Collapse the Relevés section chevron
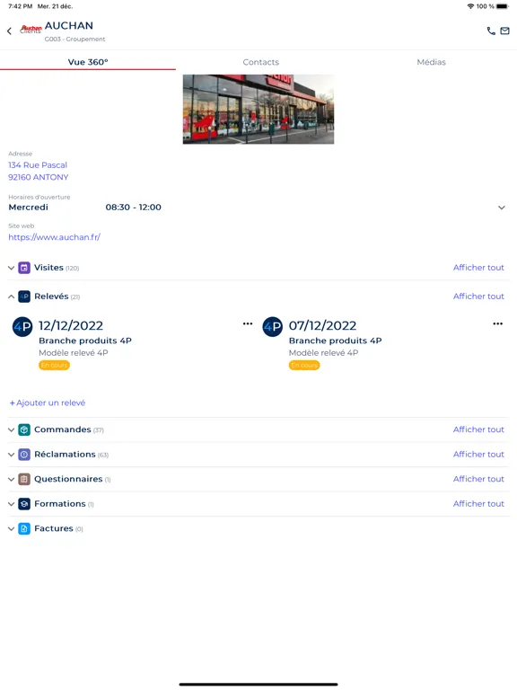517x690 pixels. click(11, 296)
